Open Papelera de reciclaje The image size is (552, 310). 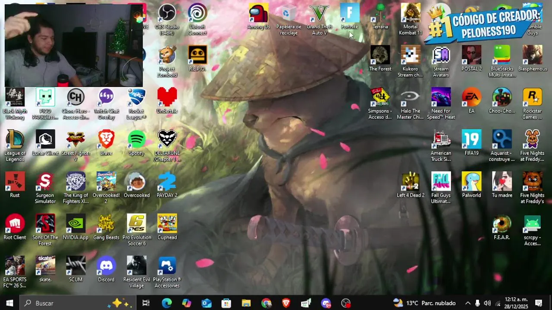pyautogui.click(x=289, y=20)
